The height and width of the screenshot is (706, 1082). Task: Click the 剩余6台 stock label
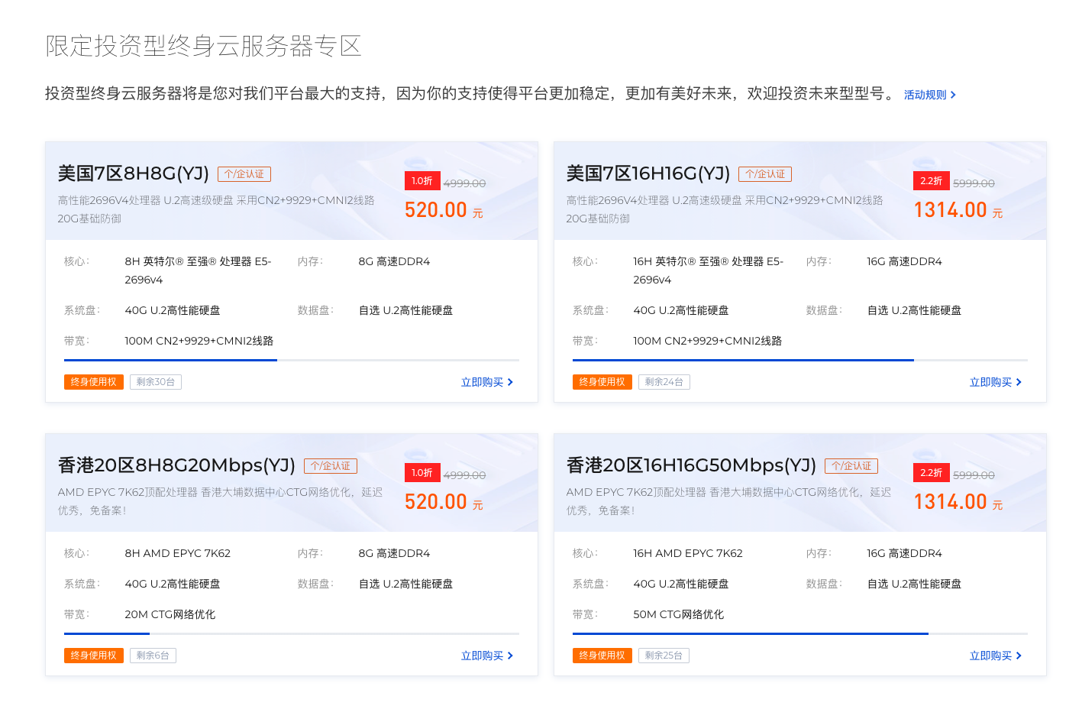[153, 656]
